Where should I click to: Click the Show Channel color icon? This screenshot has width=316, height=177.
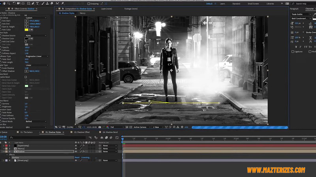point(107,127)
